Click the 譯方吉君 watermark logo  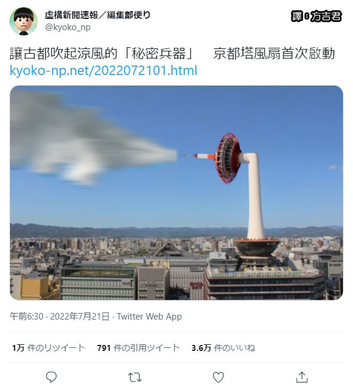pos(316,17)
